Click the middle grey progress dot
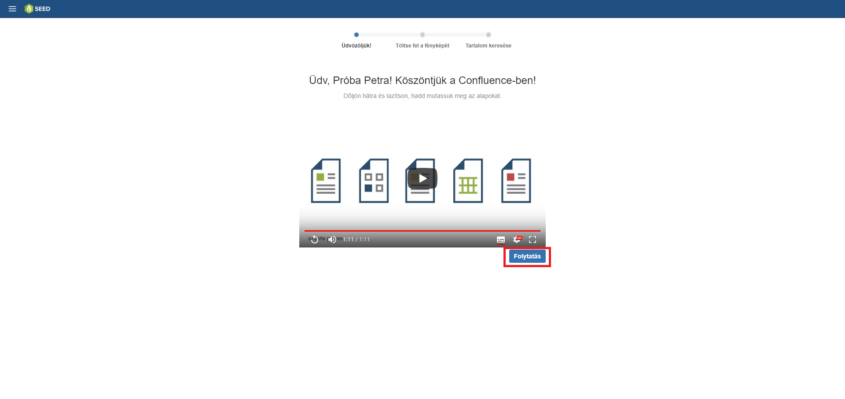 click(422, 35)
